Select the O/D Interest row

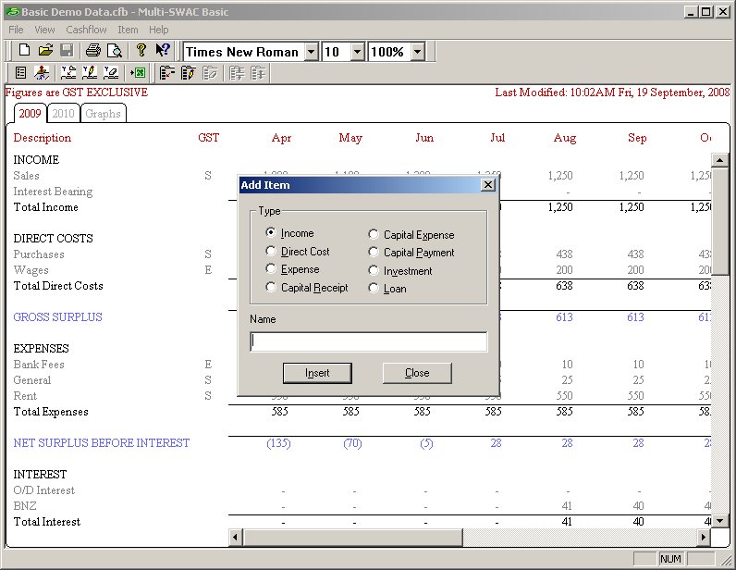click(x=44, y=490)
